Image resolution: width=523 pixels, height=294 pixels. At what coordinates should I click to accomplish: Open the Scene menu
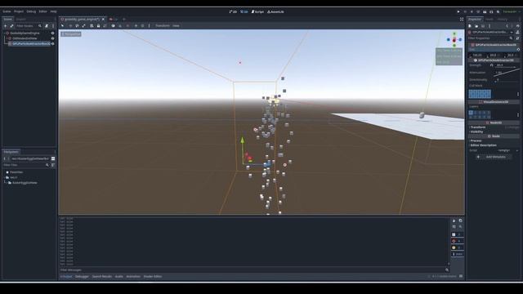coord(7,11)
